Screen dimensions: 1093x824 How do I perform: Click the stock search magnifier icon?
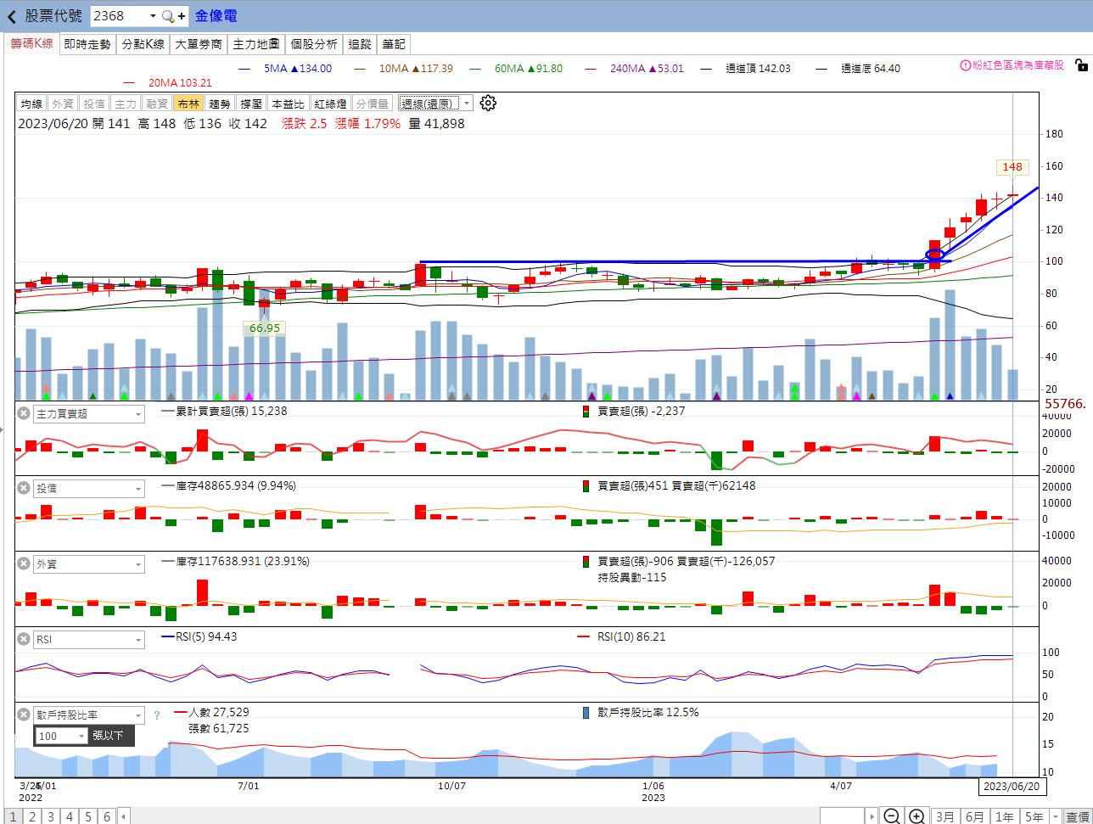point(168,16)
